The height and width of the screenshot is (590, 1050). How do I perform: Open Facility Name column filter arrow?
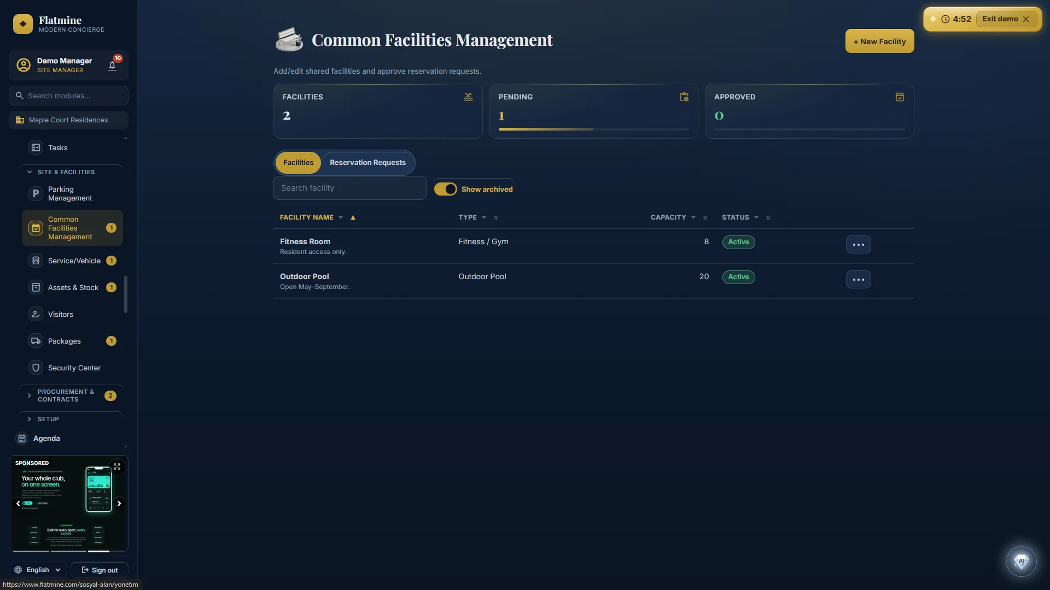(341, 217)
